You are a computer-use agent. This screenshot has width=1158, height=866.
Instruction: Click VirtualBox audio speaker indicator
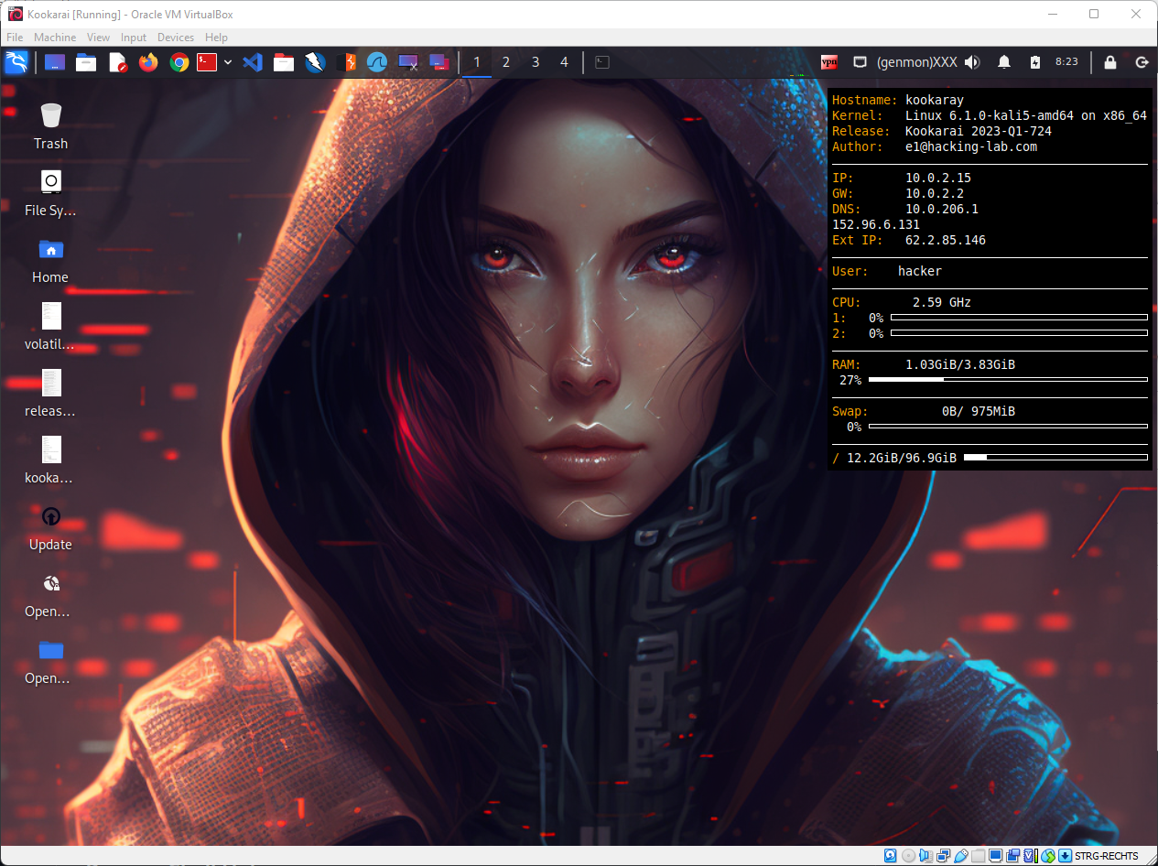(925, 856)
